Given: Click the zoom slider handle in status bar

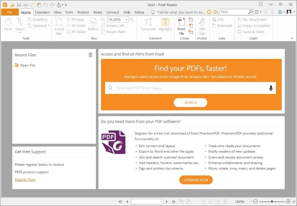Looking at the screenshot, I should coord(272,201).
